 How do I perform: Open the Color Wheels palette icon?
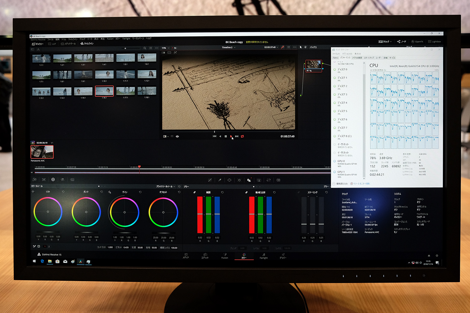point(53,180)
